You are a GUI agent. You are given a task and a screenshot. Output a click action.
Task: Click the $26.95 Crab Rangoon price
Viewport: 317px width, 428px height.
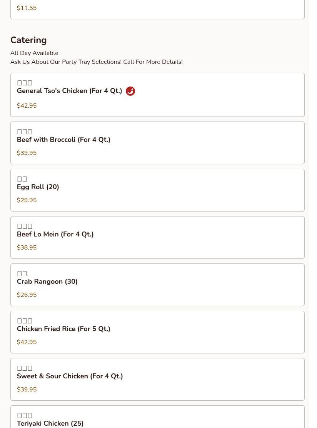tap(27, 295)
